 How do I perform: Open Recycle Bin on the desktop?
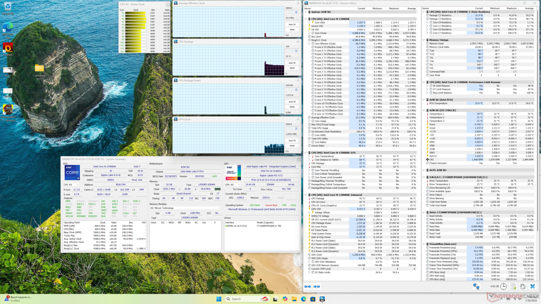tap(8, 8)
